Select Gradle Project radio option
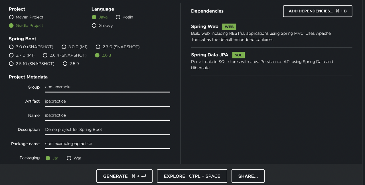365x185 pixels. 26,26
